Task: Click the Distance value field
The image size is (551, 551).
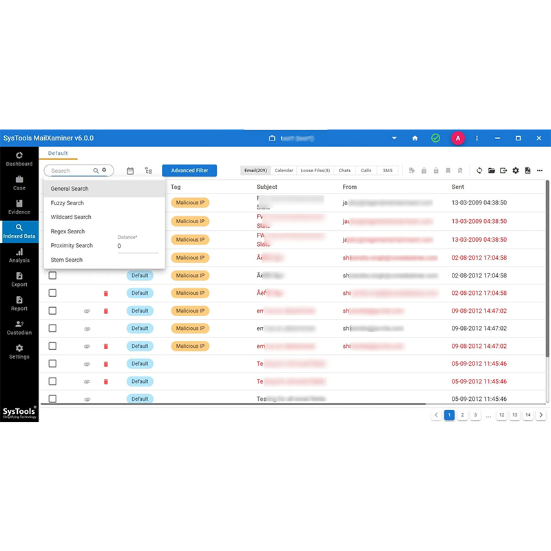Action: point(137,246)
